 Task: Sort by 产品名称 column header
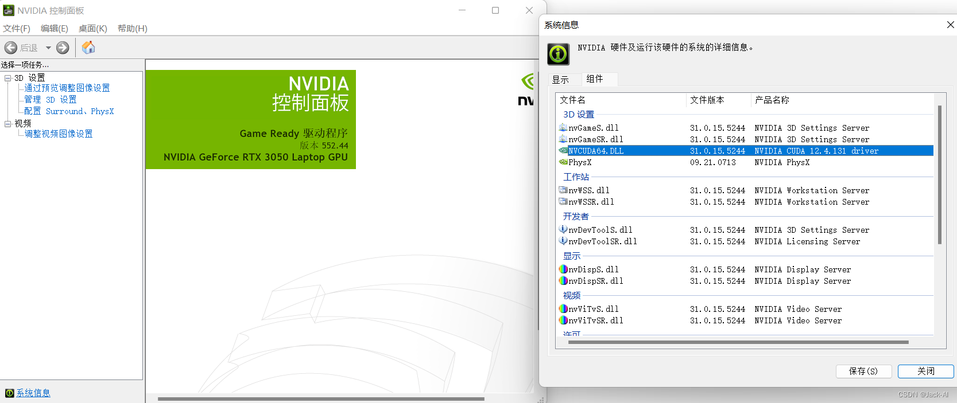pos(842,100)
